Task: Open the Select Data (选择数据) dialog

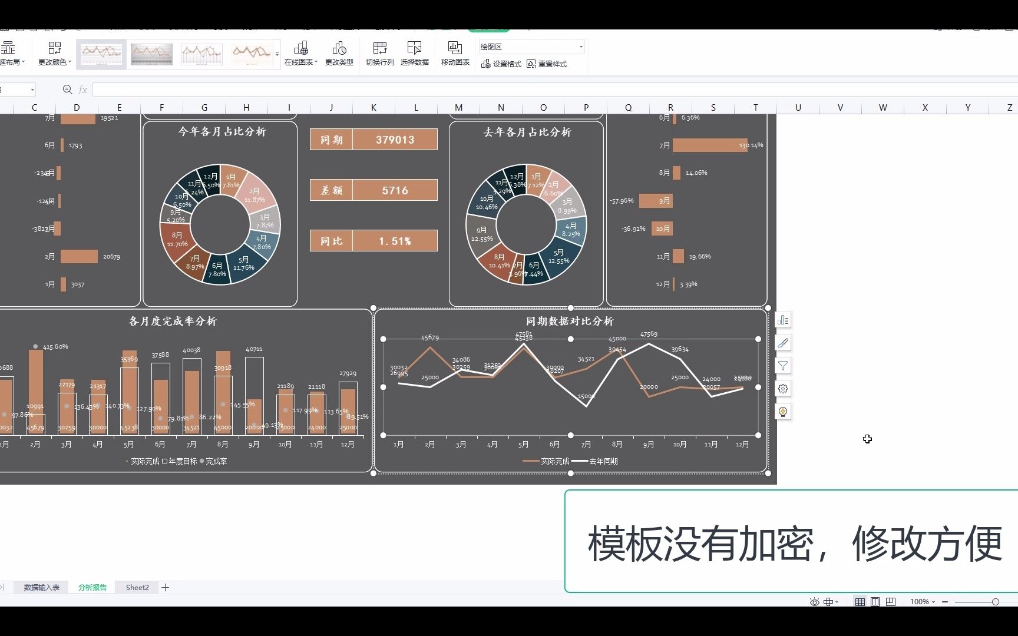Action: click(414, 53)
